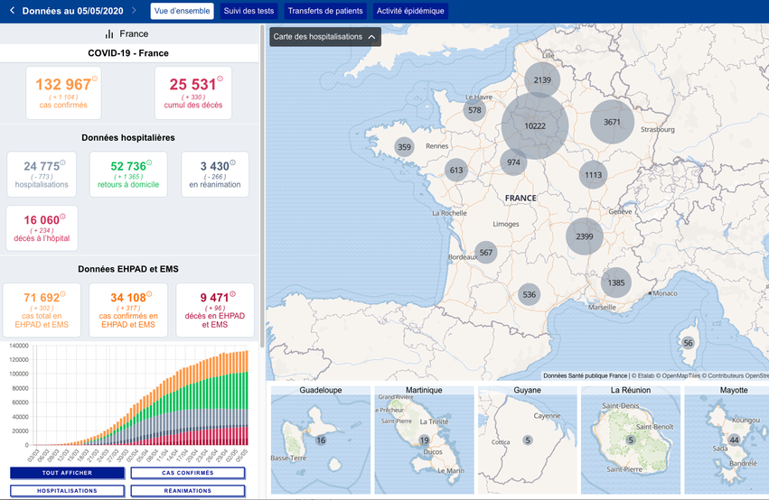Open the Transferts de patients tab

point(325,11)
